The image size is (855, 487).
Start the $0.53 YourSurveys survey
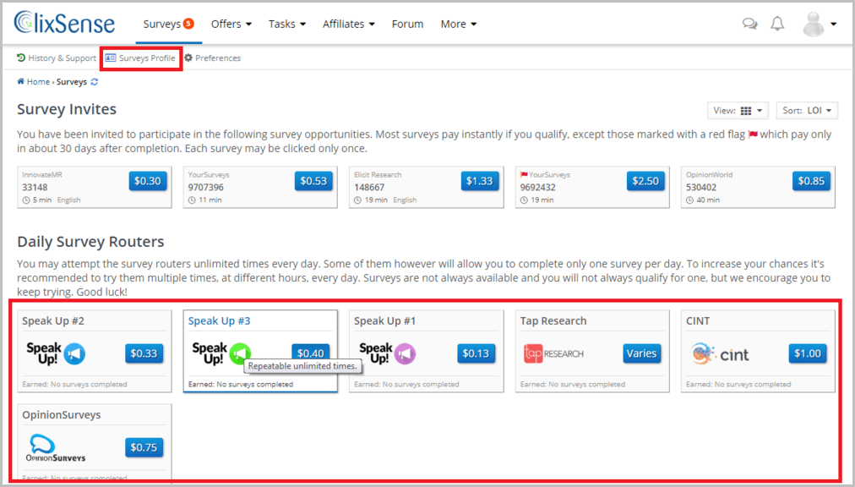tap(313, 181)
